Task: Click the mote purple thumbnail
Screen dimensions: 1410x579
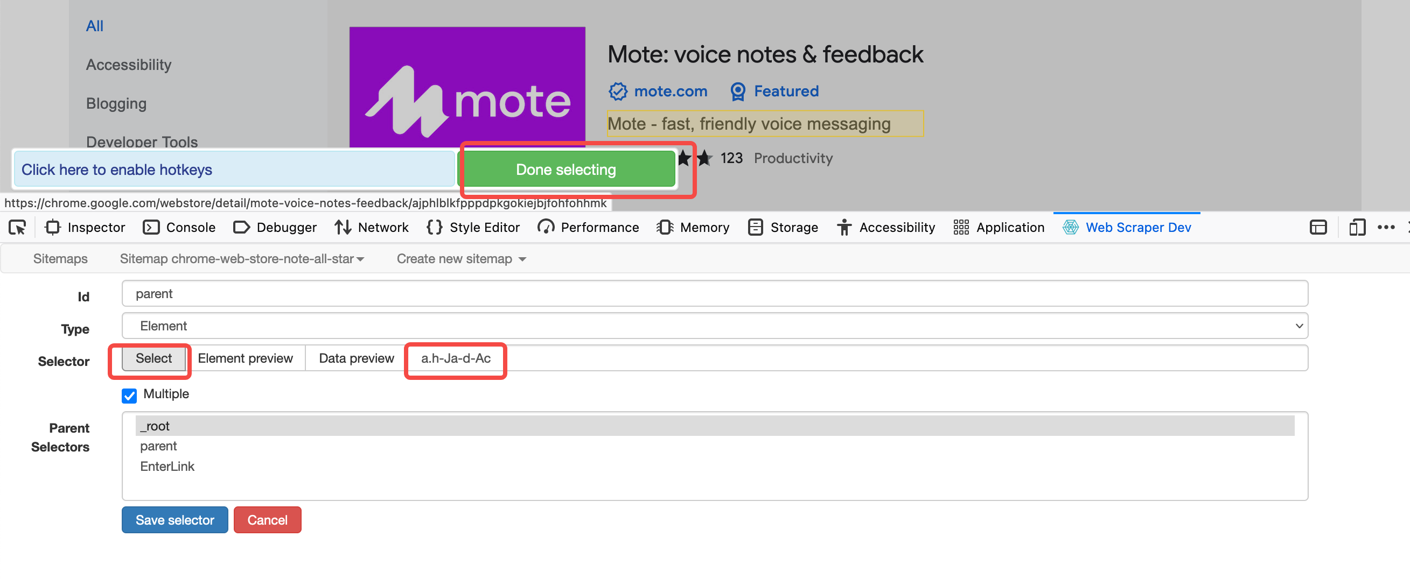Action: 467,87
